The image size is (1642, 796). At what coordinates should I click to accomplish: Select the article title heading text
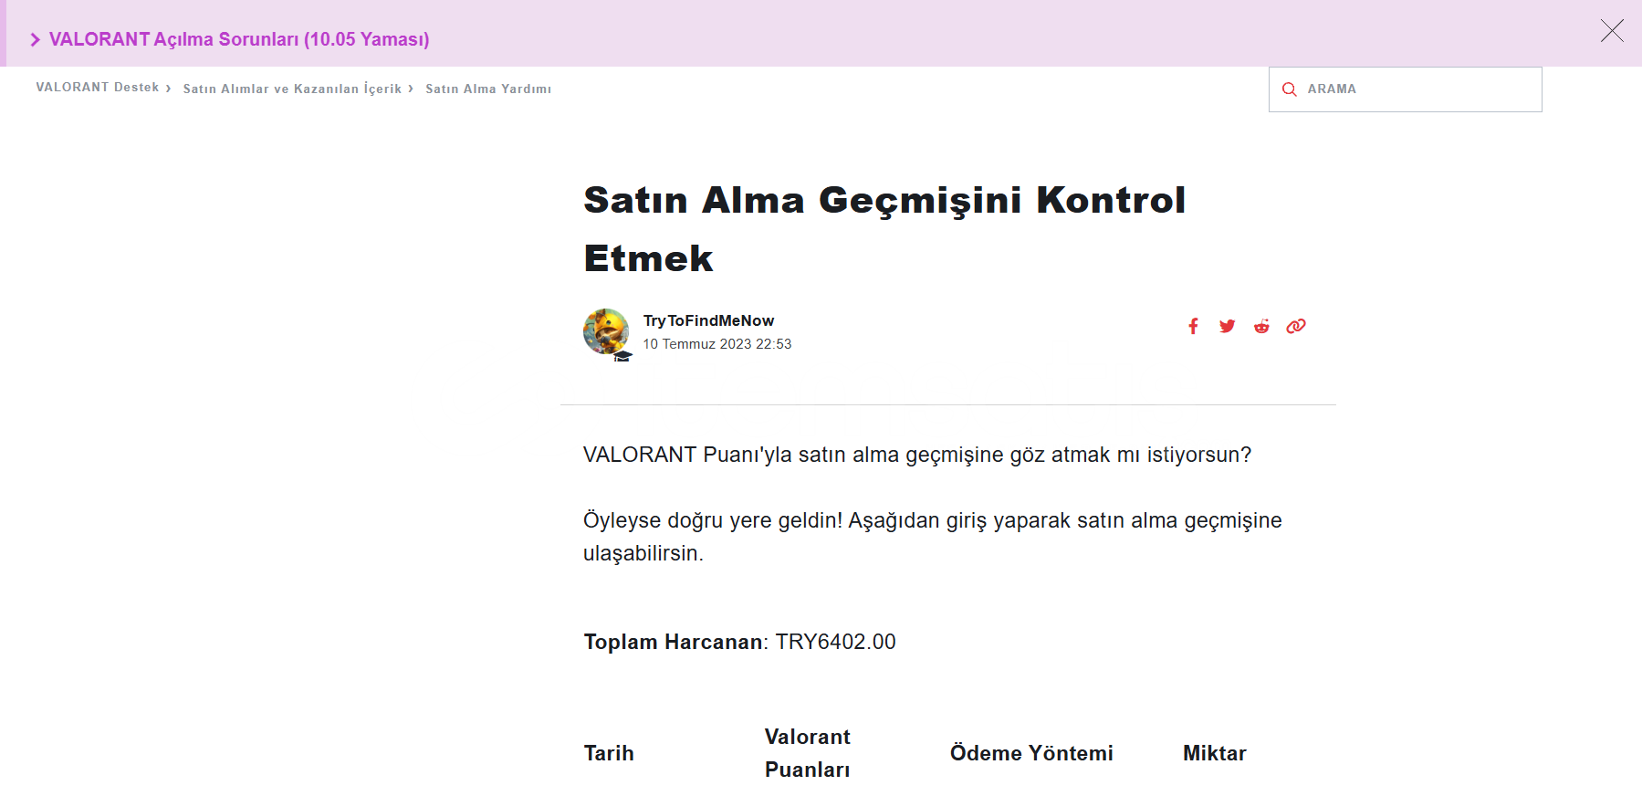[884, 229]
